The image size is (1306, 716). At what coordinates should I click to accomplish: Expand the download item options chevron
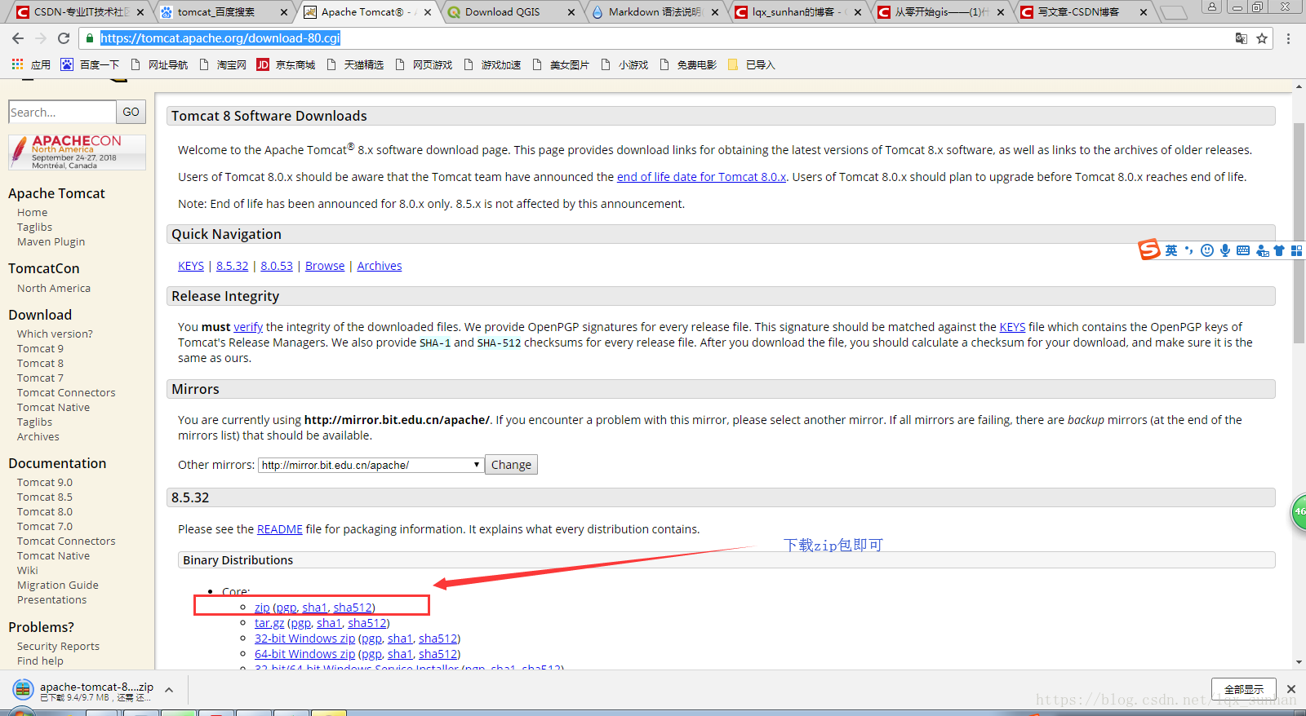pyautogui.click(x=169, y=690)
